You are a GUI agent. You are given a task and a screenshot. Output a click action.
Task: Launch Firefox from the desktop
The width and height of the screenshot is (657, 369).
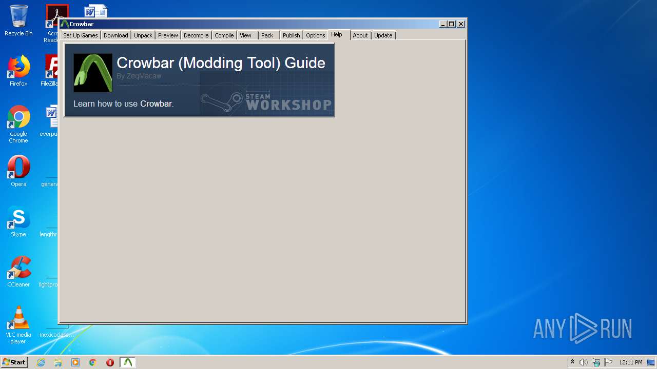tap(18, 71)
